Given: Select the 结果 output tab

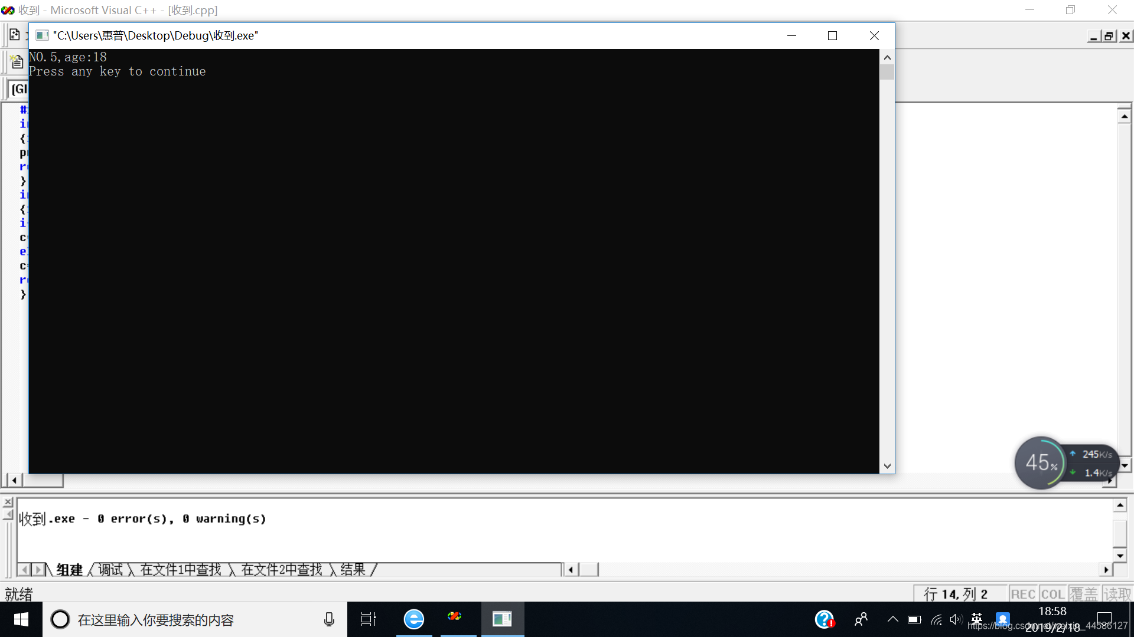Looking at the screenshot, I should click(x=353, y=570).
